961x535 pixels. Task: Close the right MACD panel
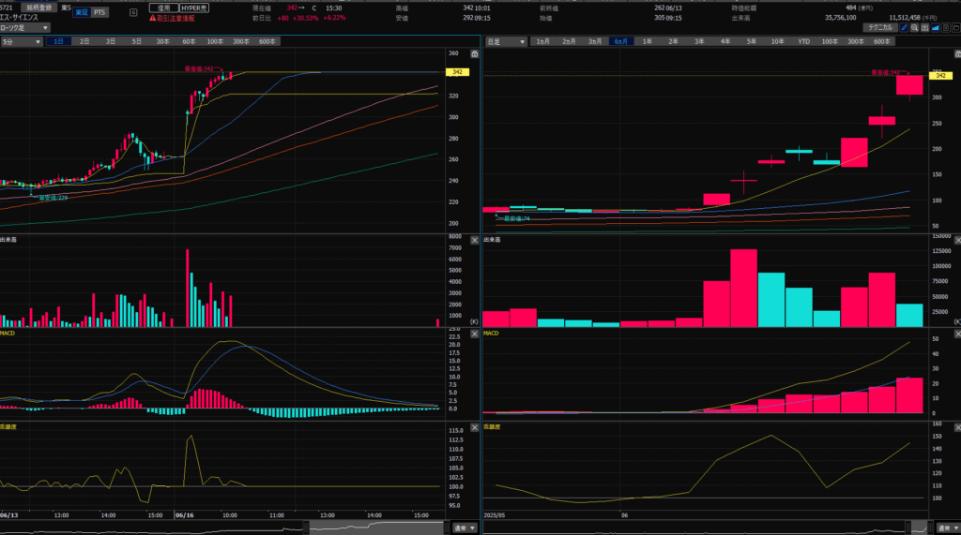click(x=957, y=334)
